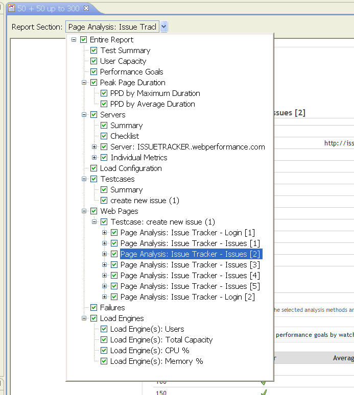Select Server: ISSUETRACKER.webperformance.com entry
Viewport: 354px width, 395px height.
[x=187, y=147]
